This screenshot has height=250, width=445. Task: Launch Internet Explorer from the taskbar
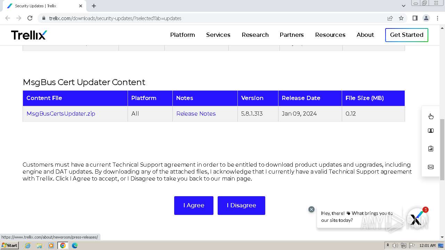(x=27, y=245)
